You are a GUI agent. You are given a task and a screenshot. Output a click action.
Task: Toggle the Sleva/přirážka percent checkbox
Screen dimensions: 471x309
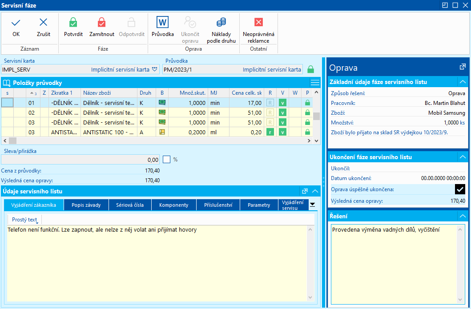point(167,159)
